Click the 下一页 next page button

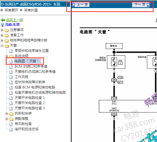point(141,5)
